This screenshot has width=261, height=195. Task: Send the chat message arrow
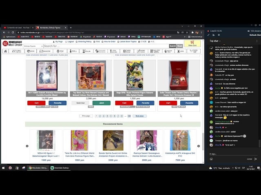tap(256, 159)
